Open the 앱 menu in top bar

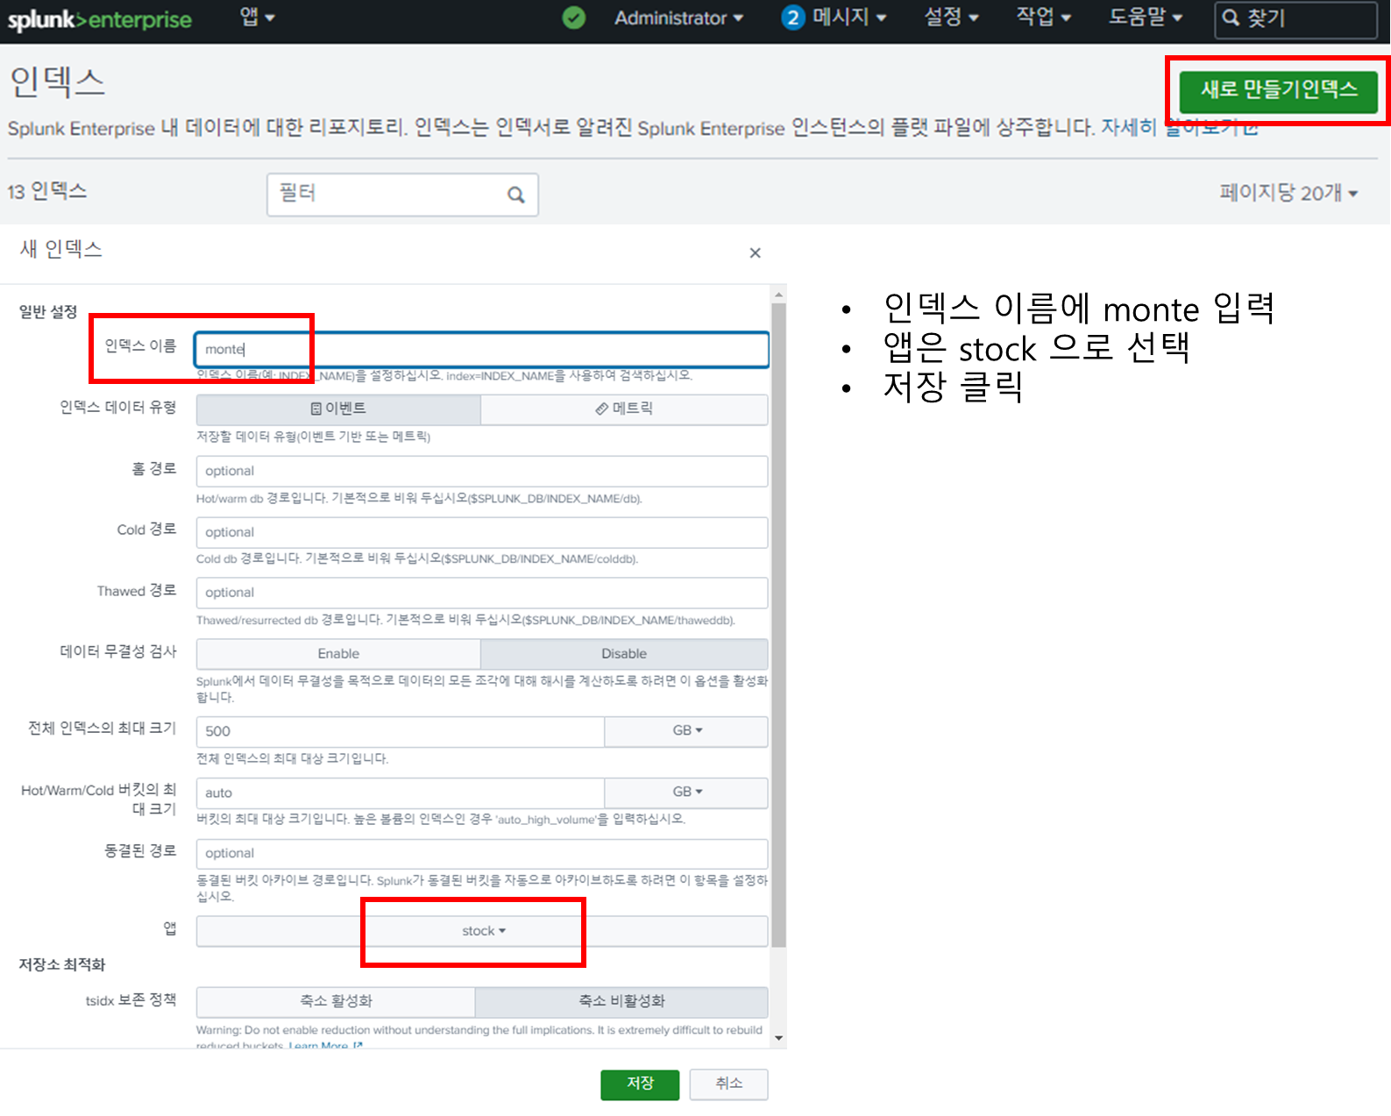click(x=257, y=18)
